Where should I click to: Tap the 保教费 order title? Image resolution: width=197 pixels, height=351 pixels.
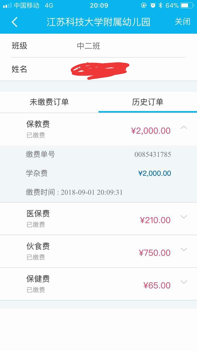[38, 124]
